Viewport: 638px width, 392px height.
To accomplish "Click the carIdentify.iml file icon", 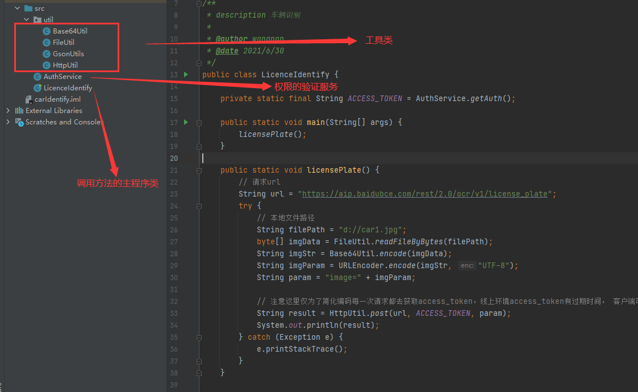I will pos(28,99).
